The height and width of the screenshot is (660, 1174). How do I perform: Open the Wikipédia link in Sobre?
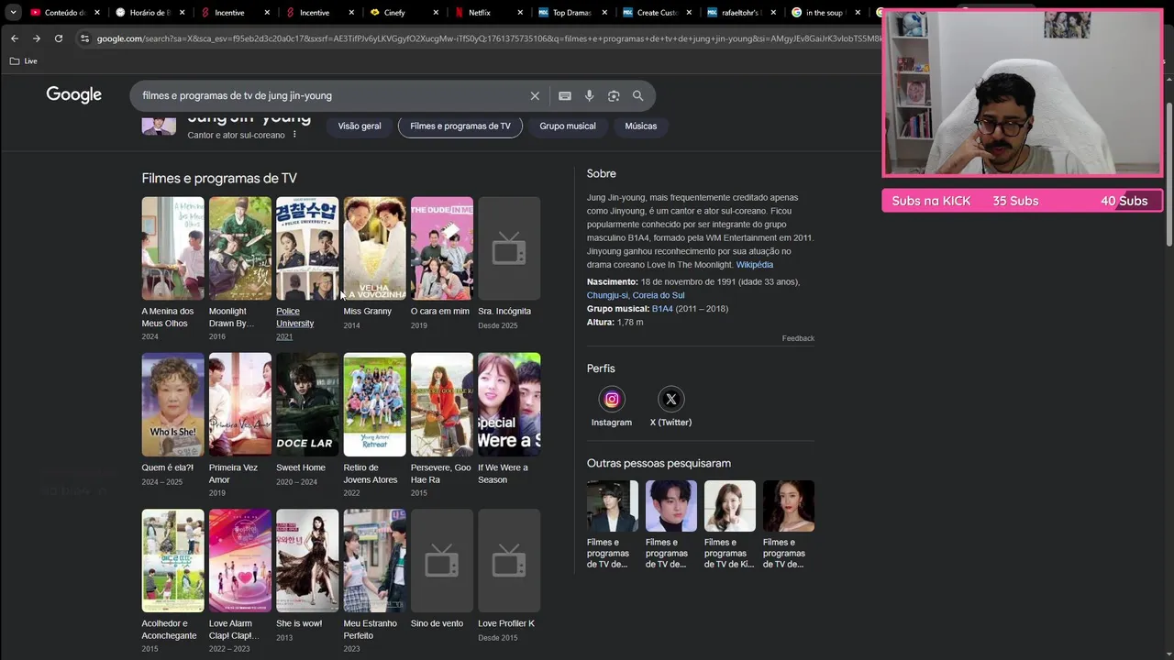(755, 265)
